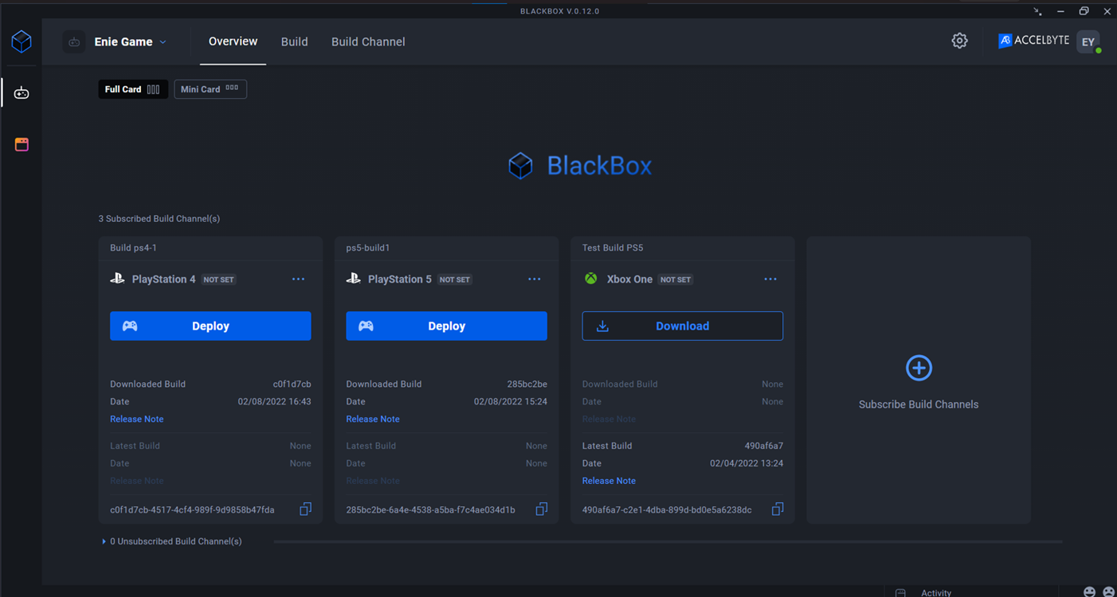Click the 'Test Build PS5' channel name
The height and width of the screenshot is (597, 1117).
(x=613, y=248)
